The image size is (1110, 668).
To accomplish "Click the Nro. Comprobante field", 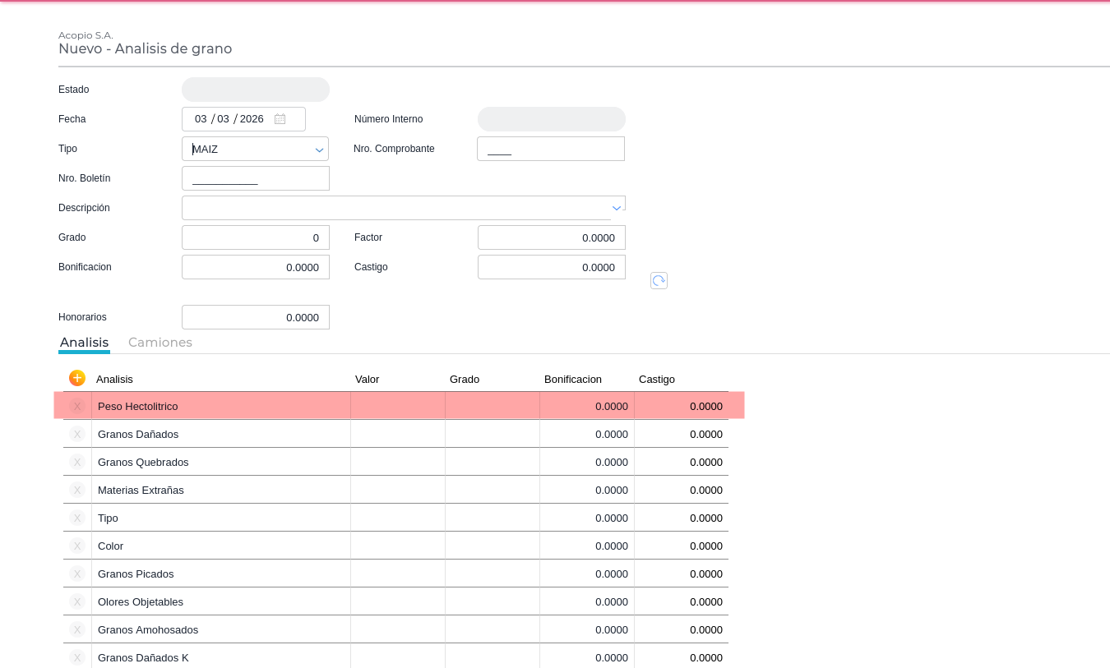I will tap(551, 149).
